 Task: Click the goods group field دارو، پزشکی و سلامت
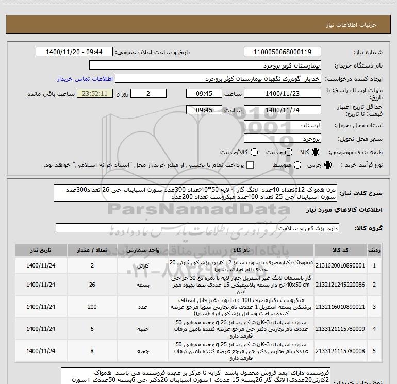197,228
